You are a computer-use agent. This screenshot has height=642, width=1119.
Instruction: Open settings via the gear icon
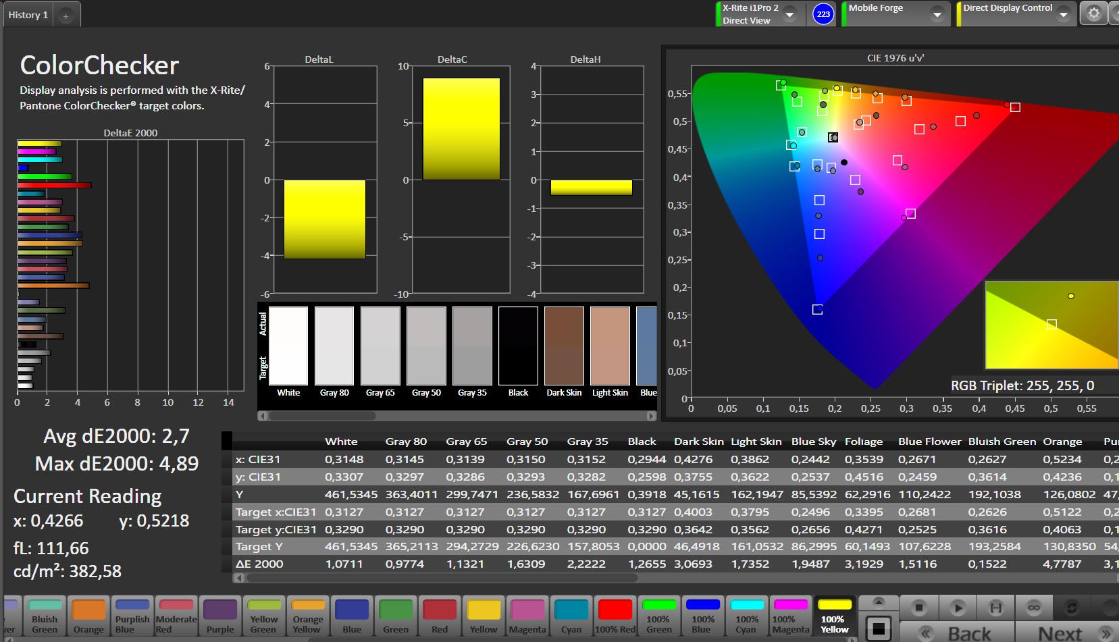tap(1094, 14)
